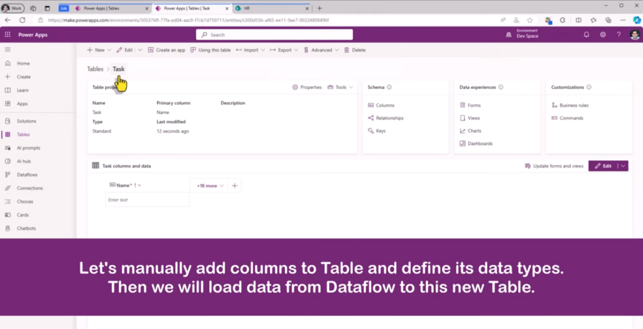Expand the toolbar Edit dropdown chevron
The height and width of the screenshot is (329, 643).
140,50
